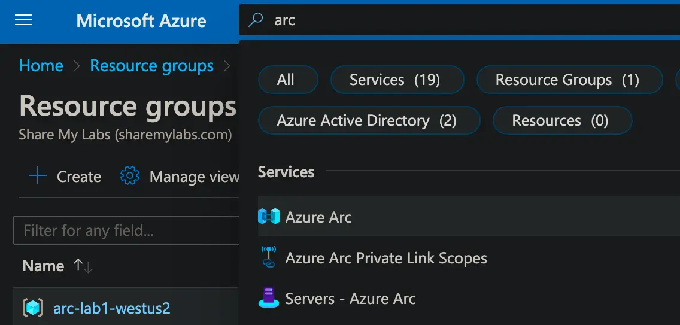Viewport: 680px width, 325px height.
Task: Click the Servers - Azure Arc icon
Action: 269,297
